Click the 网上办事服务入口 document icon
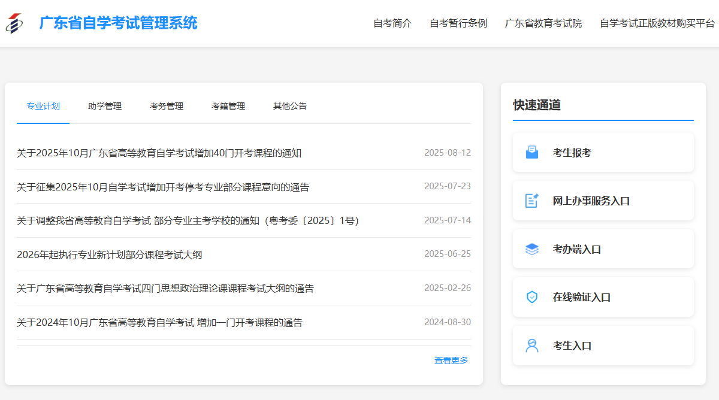Screen dimensions: 719x400 (x=531, y=201)
